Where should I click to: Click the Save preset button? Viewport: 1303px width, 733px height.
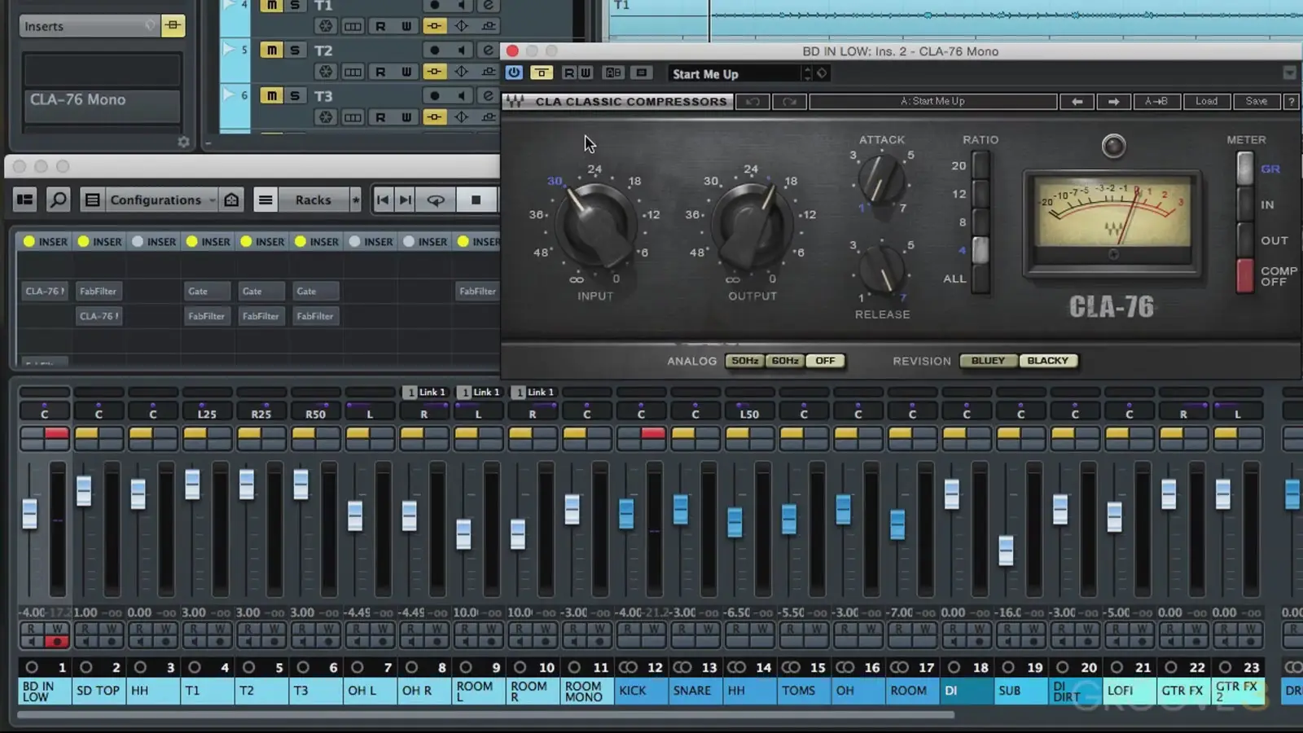coord(1256,102)
